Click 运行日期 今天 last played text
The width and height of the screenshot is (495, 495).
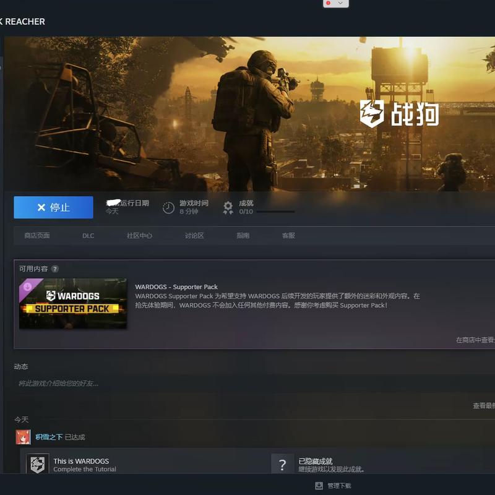(x=127, y=207)
